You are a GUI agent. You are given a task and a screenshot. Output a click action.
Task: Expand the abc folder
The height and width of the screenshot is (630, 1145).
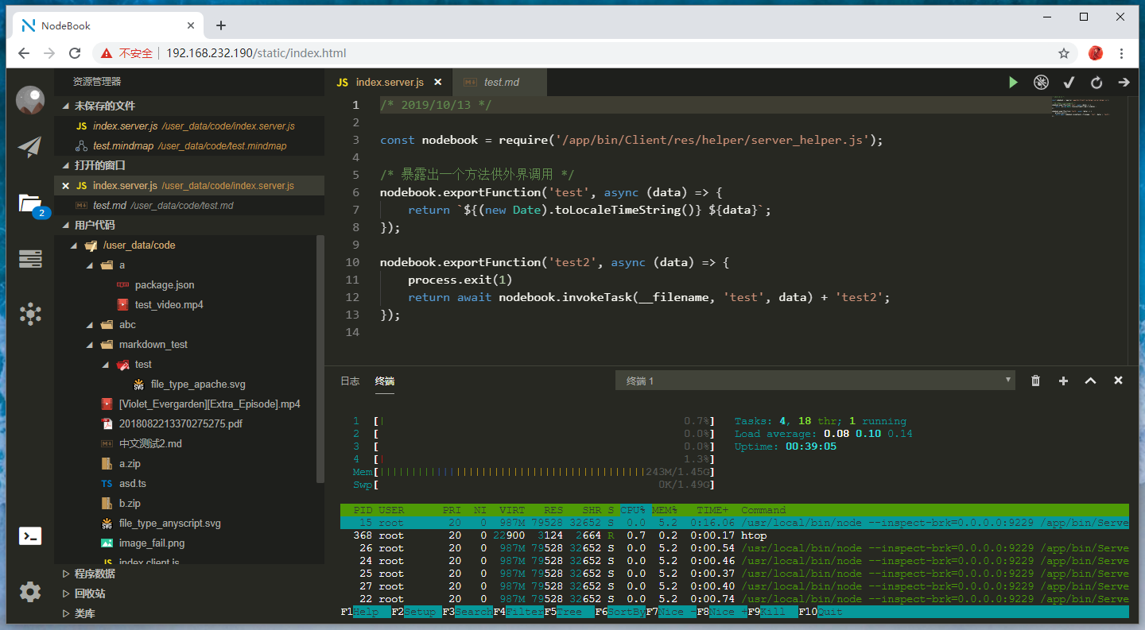(90, 325)
